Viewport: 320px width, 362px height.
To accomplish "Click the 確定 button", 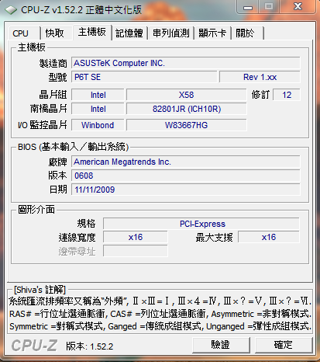I will coord(284,345).
